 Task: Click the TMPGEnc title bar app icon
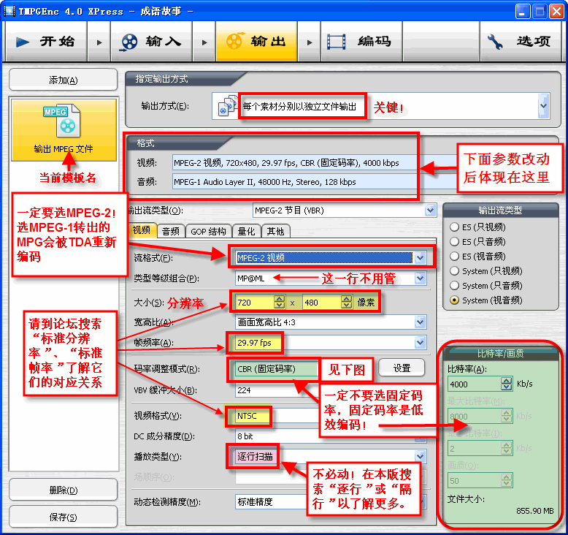click(9, 11)
